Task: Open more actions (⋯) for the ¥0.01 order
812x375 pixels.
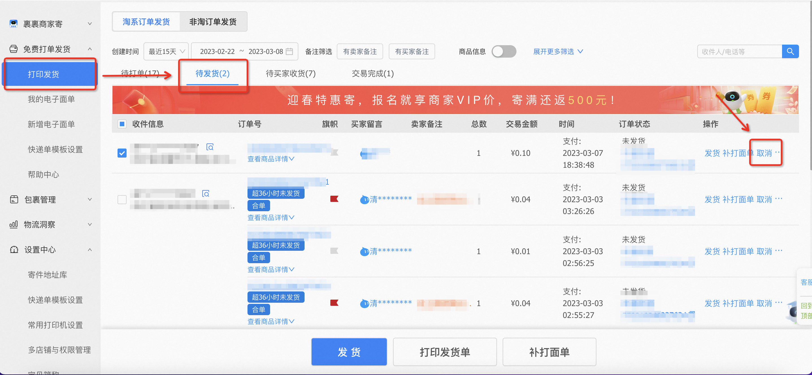Action: [x=779, y=251]
